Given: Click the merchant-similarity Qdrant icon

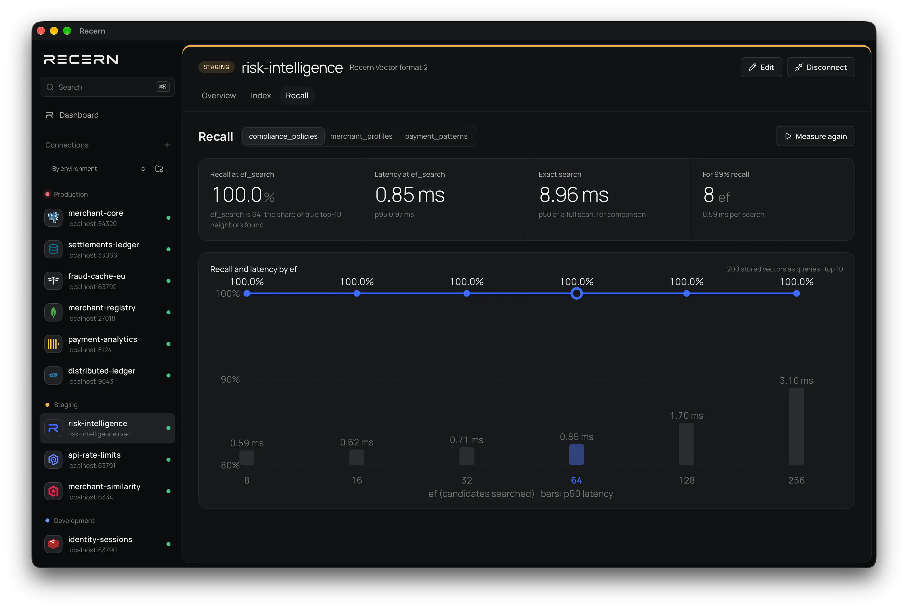Looking at the screenshot, I should pos(53,491).
